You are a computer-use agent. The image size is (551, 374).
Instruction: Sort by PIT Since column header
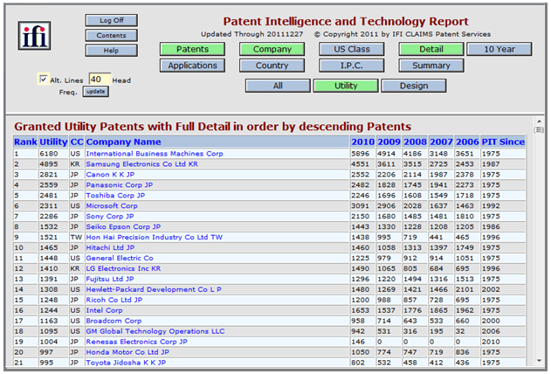point(503,142)
